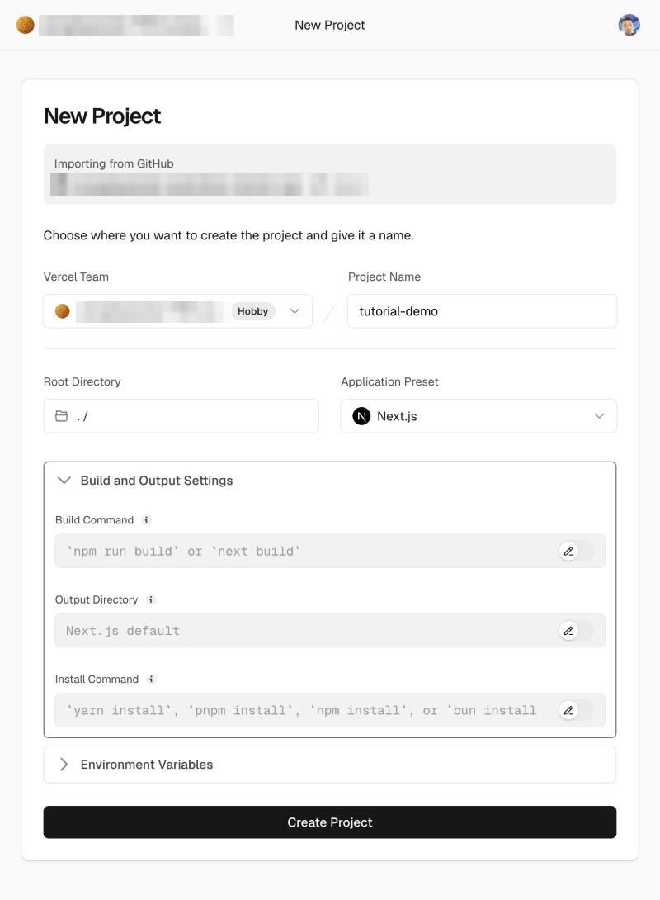Click the Build Command info icon
The height and width of the screenshot is (900, 660).
tap(147, 520)
